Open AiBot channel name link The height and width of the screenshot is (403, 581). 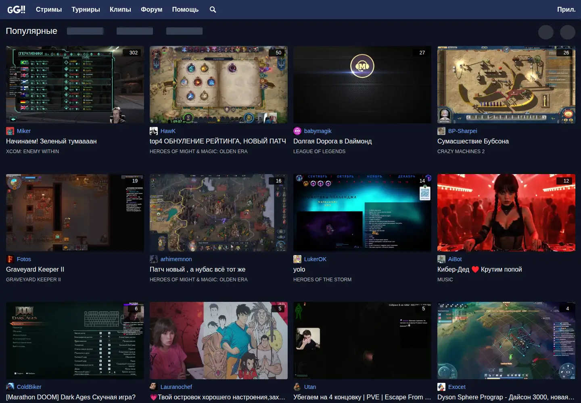pyautogui.click(x=455, y=259)
